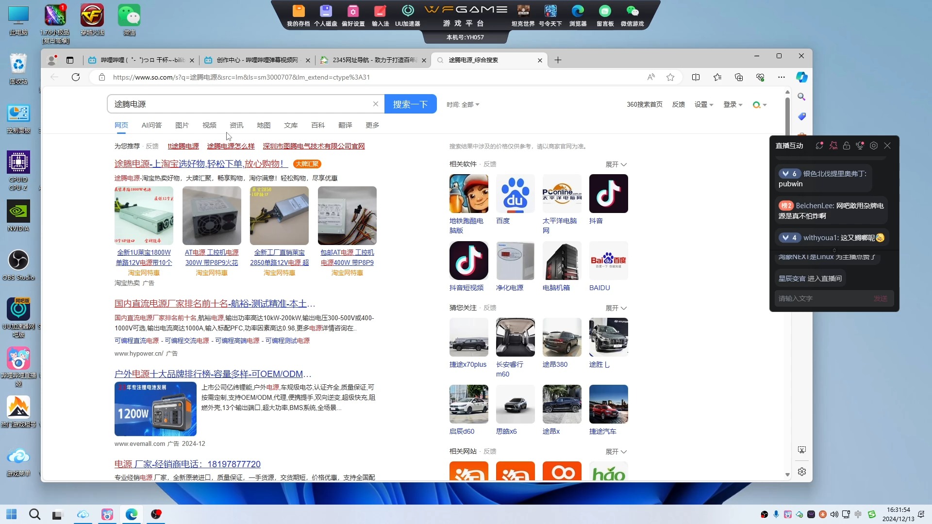
Task: Open the Collections icon in Edge toolbar
Action: pos(739,77)
